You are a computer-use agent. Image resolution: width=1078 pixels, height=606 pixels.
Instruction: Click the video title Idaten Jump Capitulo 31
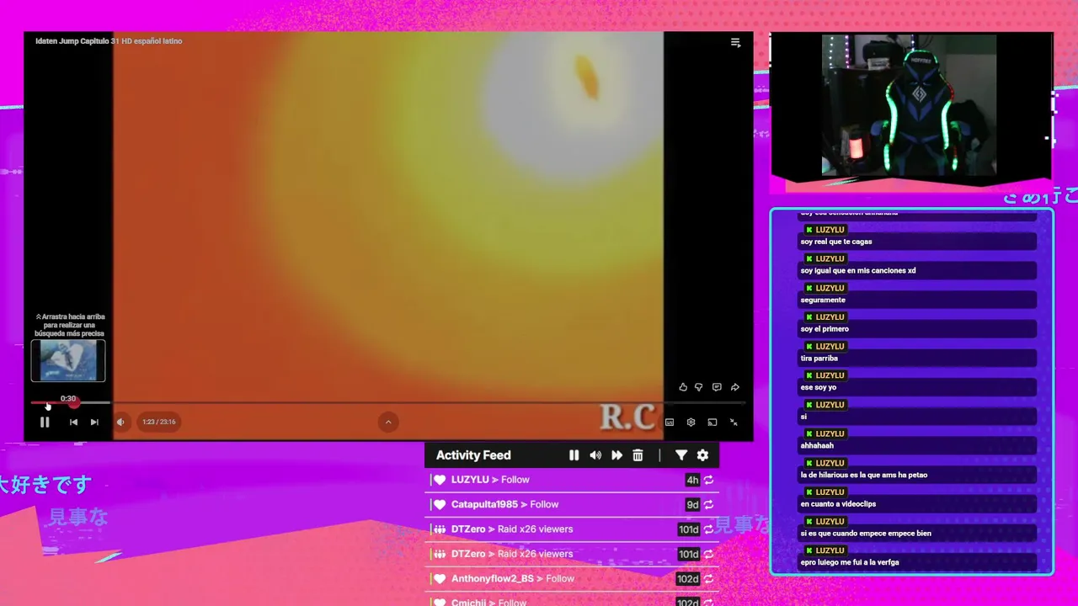(x=109, y=41)
